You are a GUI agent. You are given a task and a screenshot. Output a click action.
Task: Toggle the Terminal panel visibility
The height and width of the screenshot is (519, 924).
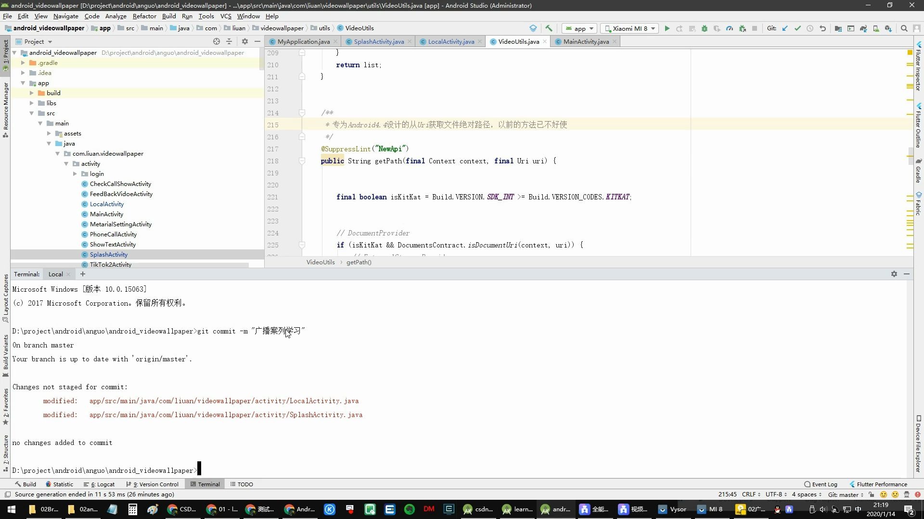[x=209, y=484]
